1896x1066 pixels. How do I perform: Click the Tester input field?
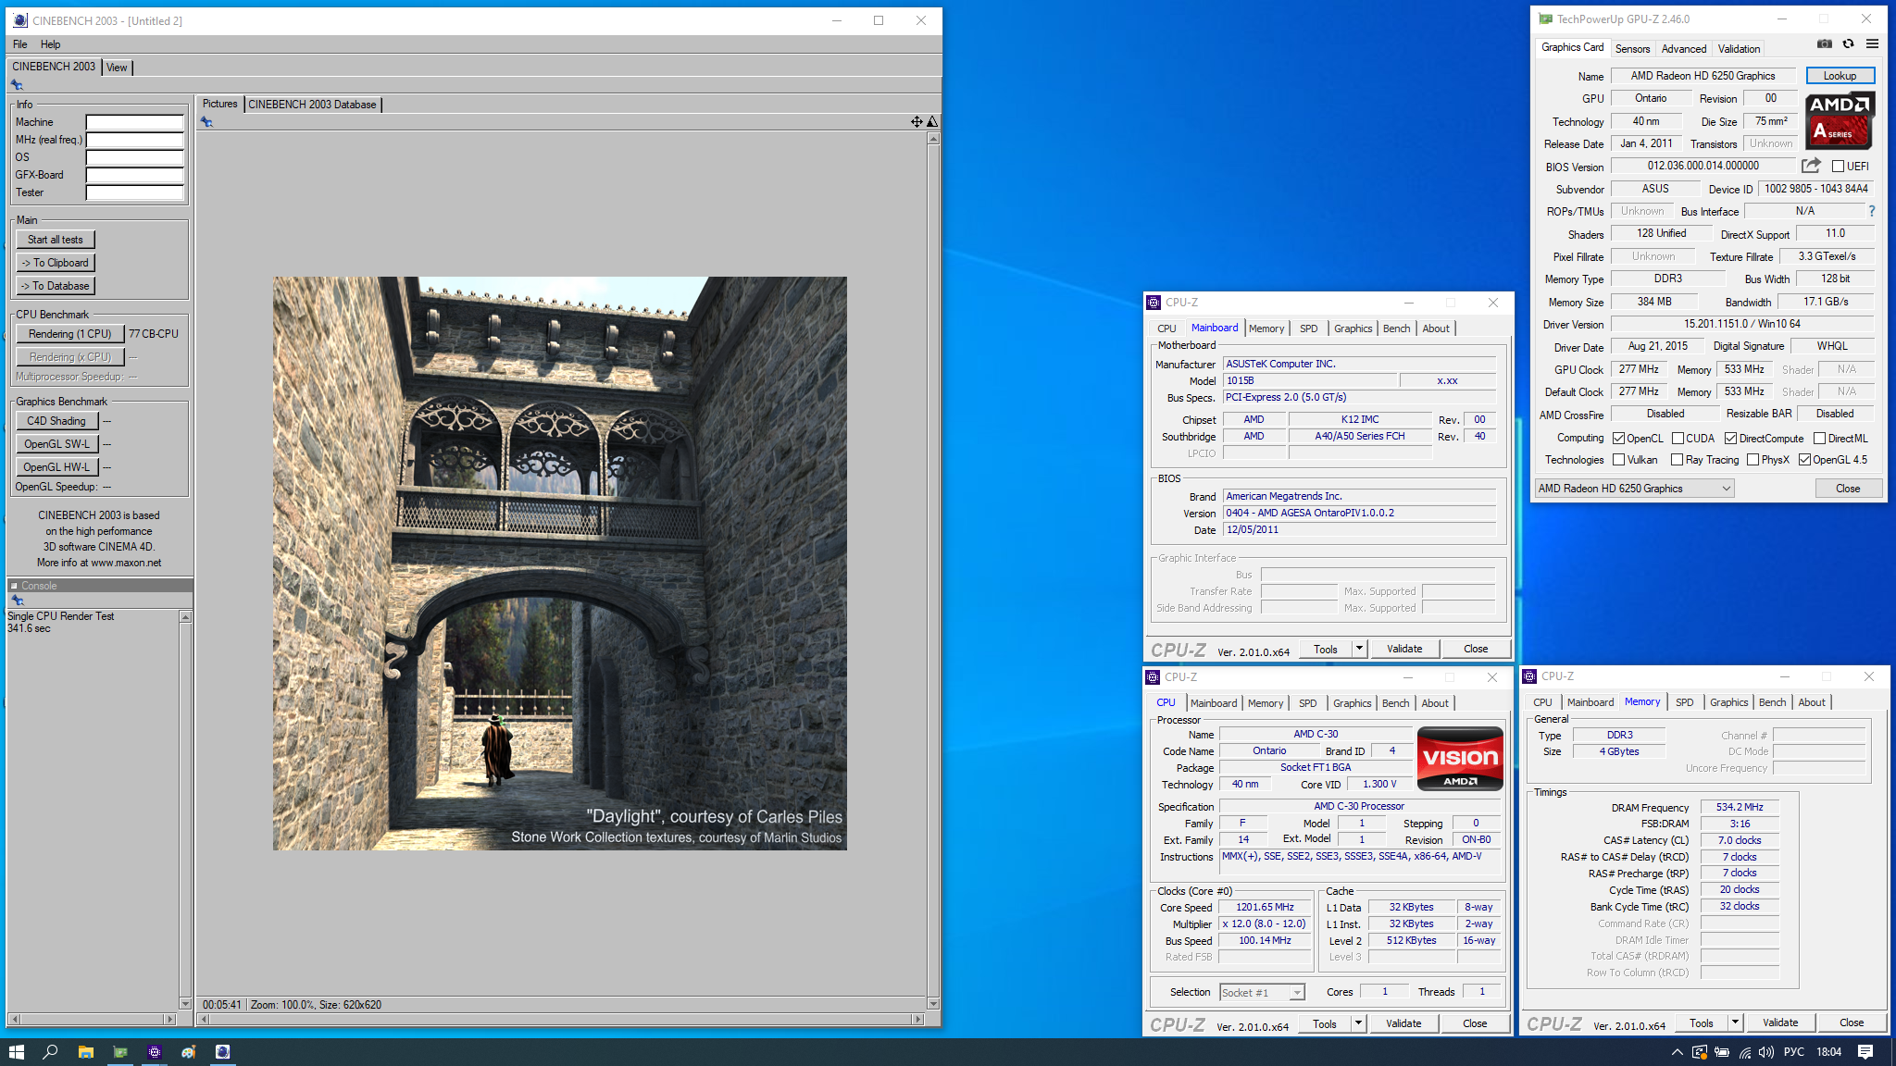click(135, 192)
